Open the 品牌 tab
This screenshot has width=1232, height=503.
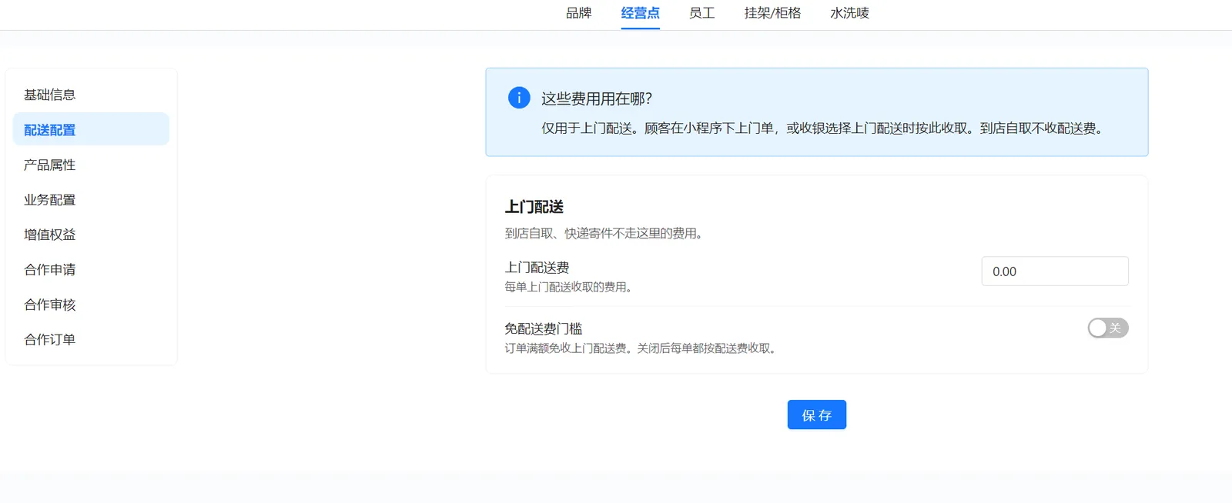[x=578, y=13]
